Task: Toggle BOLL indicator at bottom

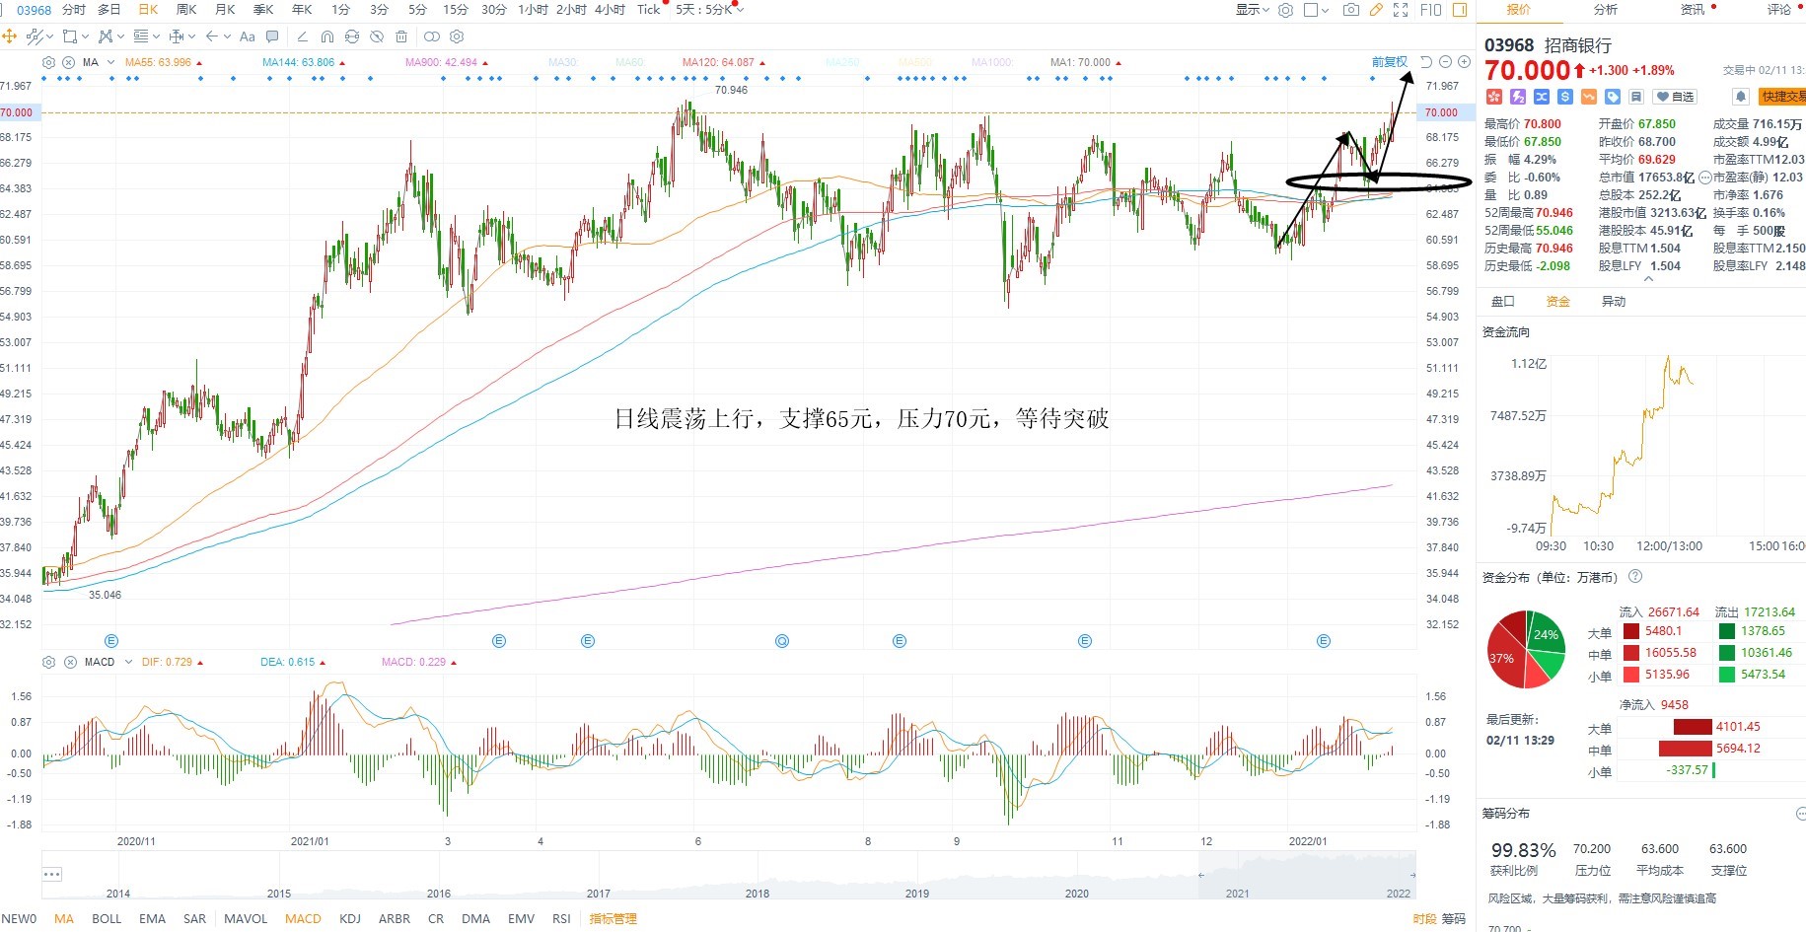Action: click(107, 918)
